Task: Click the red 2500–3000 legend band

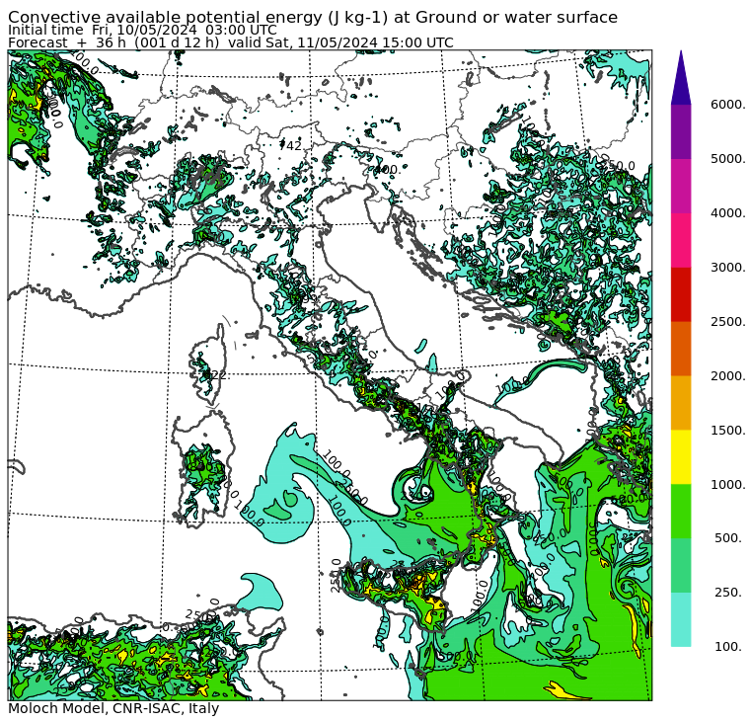Action: [681, 294]
